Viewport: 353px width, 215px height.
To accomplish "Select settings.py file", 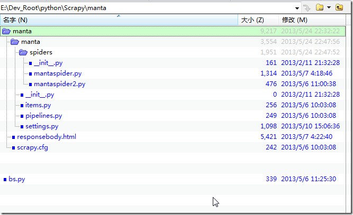I will click(42, 126).
